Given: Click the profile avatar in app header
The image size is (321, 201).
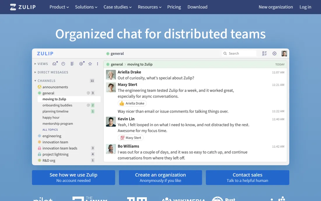Looking at the screenshot, I should [284, 53].
